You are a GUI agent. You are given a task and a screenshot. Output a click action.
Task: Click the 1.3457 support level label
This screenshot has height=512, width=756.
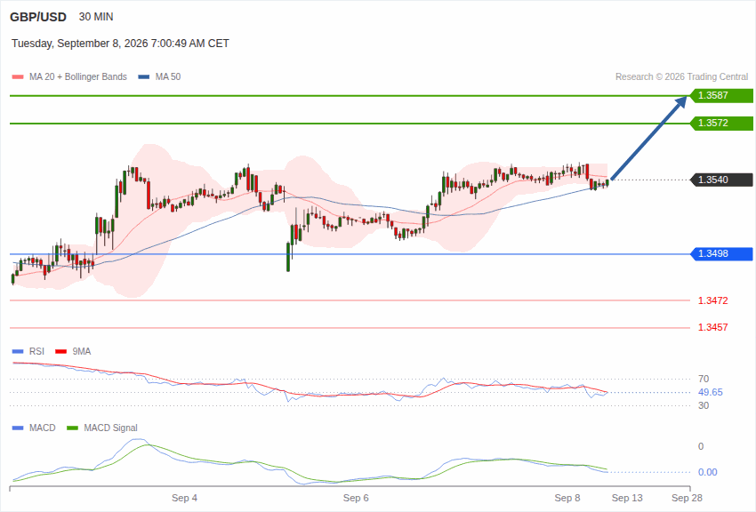click(x=712, y=327)
